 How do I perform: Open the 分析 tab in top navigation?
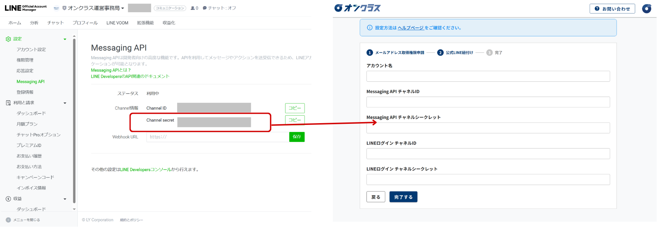tap(34, 23)
